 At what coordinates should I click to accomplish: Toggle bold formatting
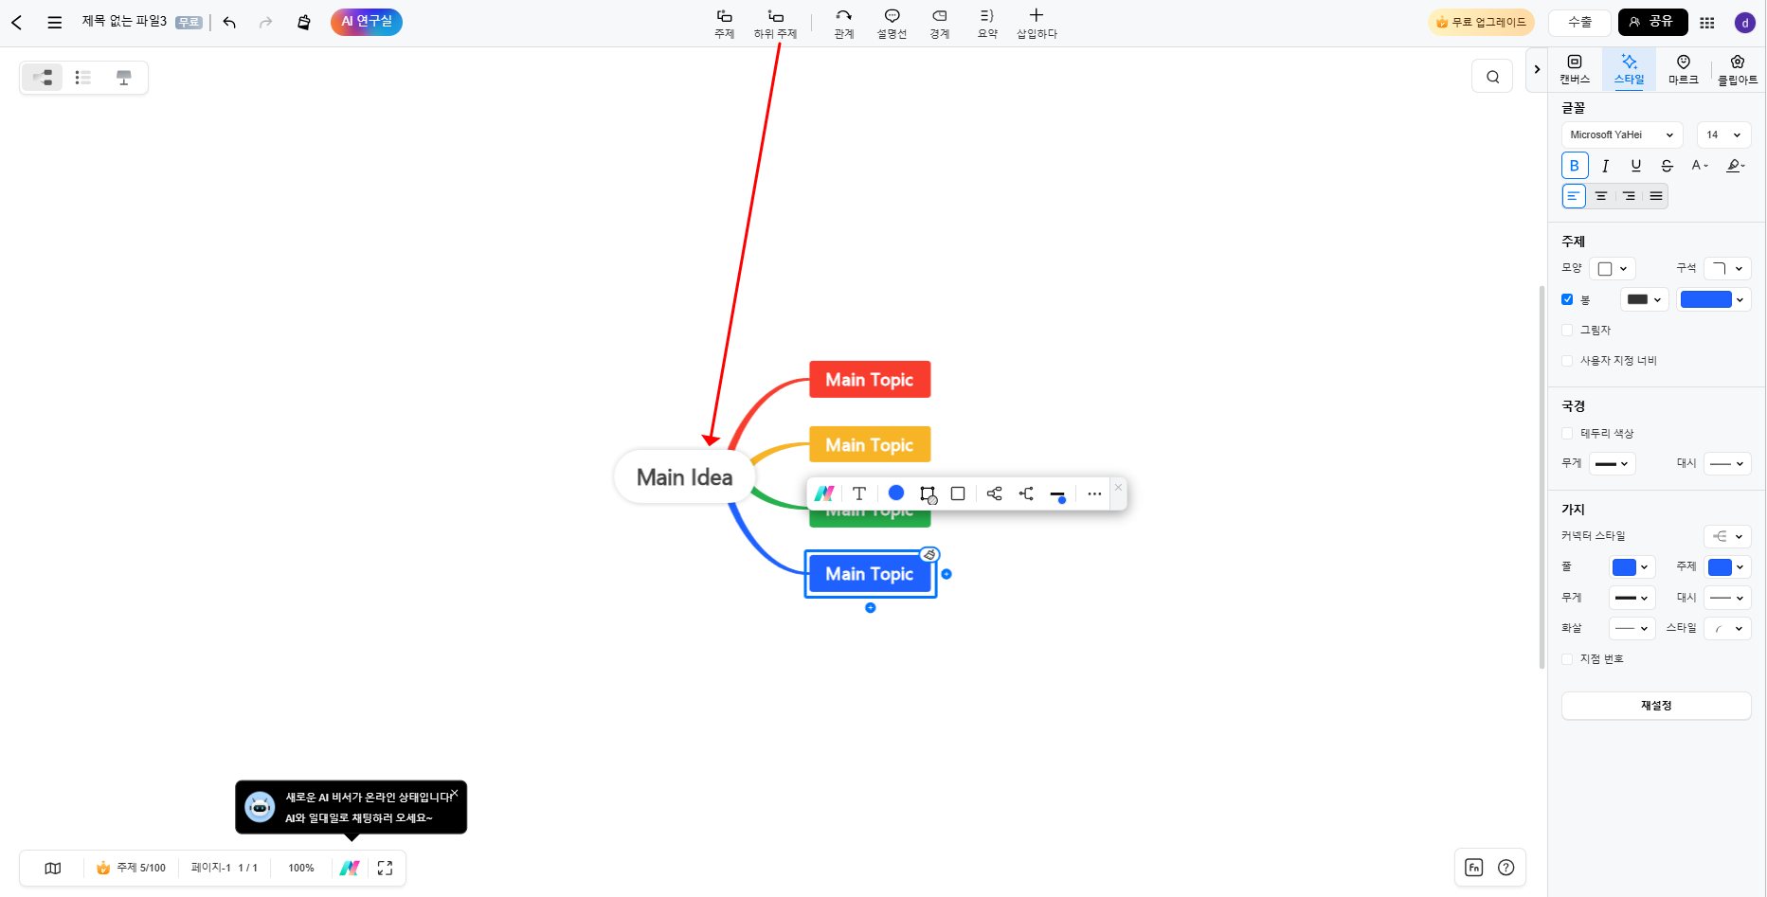coord(1575,166)
